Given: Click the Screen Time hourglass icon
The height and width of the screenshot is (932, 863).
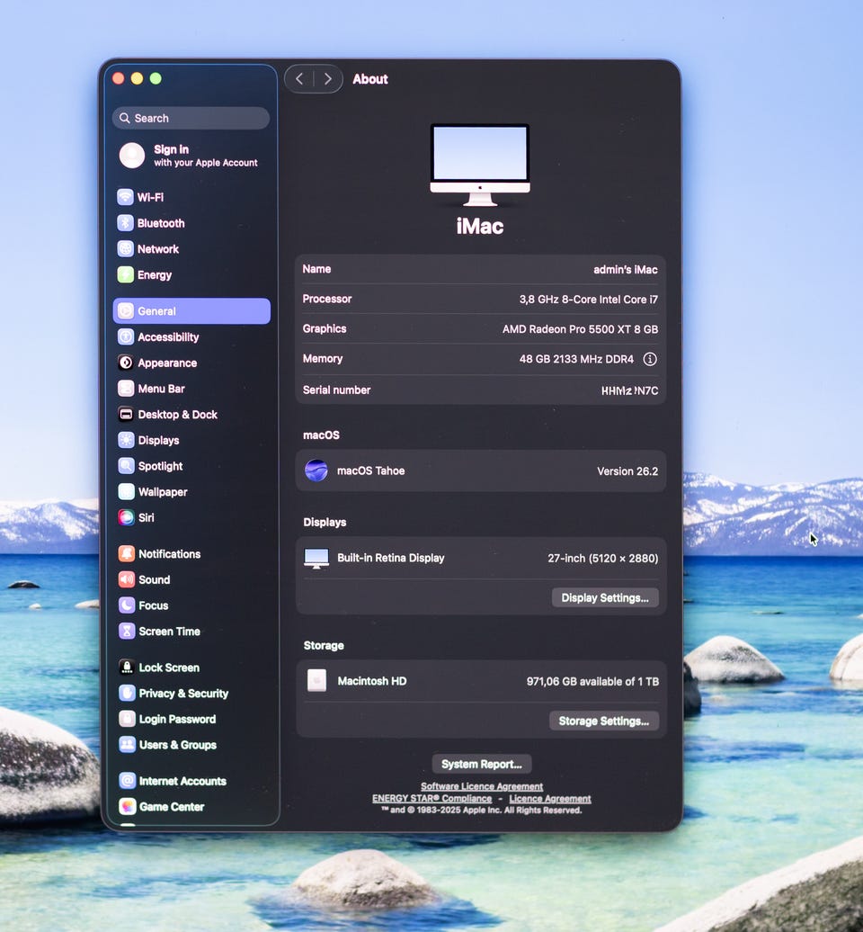Looking at the screenshot, I should (127, 632).
